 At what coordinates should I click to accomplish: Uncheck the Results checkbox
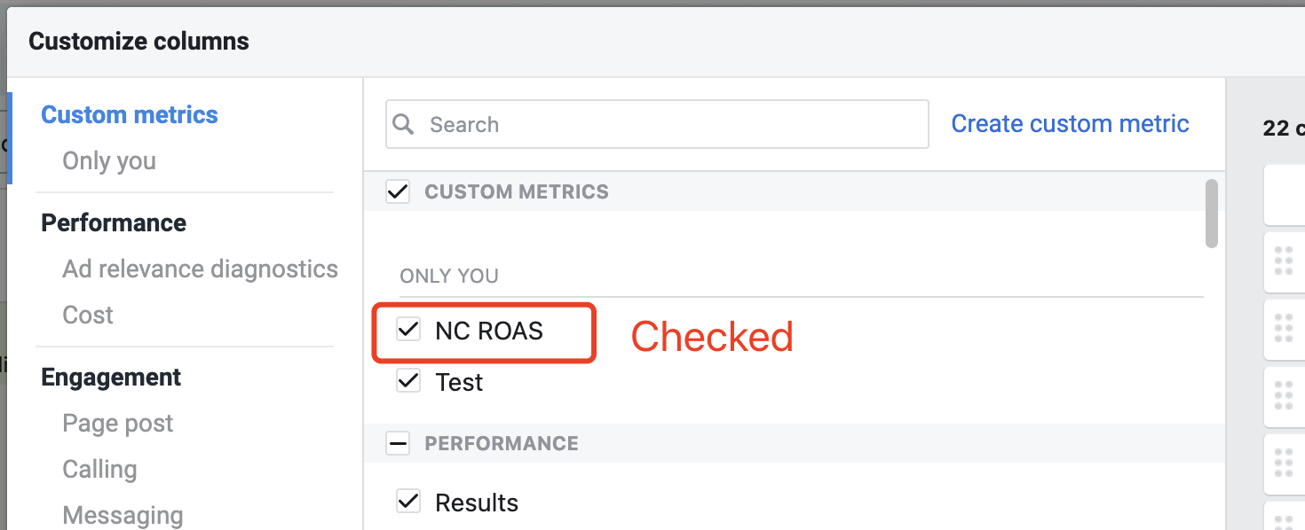point(408,503)
